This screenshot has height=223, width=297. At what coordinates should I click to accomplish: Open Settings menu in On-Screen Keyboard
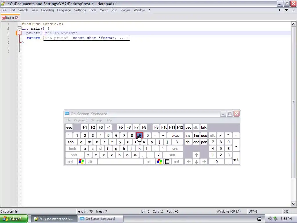96,120
